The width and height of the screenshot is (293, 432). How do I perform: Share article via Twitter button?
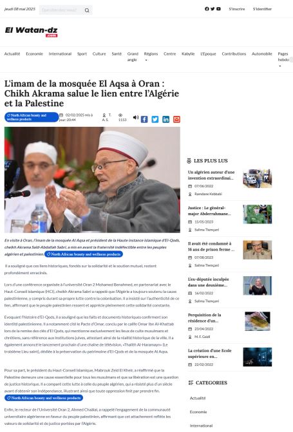click(155, 119)
